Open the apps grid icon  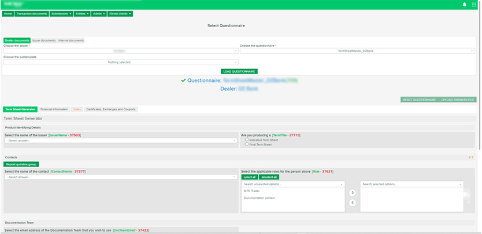point(474,5)
